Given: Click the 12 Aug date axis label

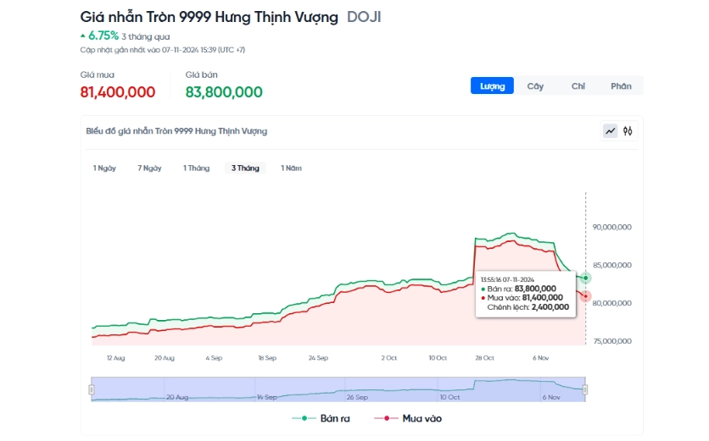Looking at the screenshot, I should pos(115,358).
